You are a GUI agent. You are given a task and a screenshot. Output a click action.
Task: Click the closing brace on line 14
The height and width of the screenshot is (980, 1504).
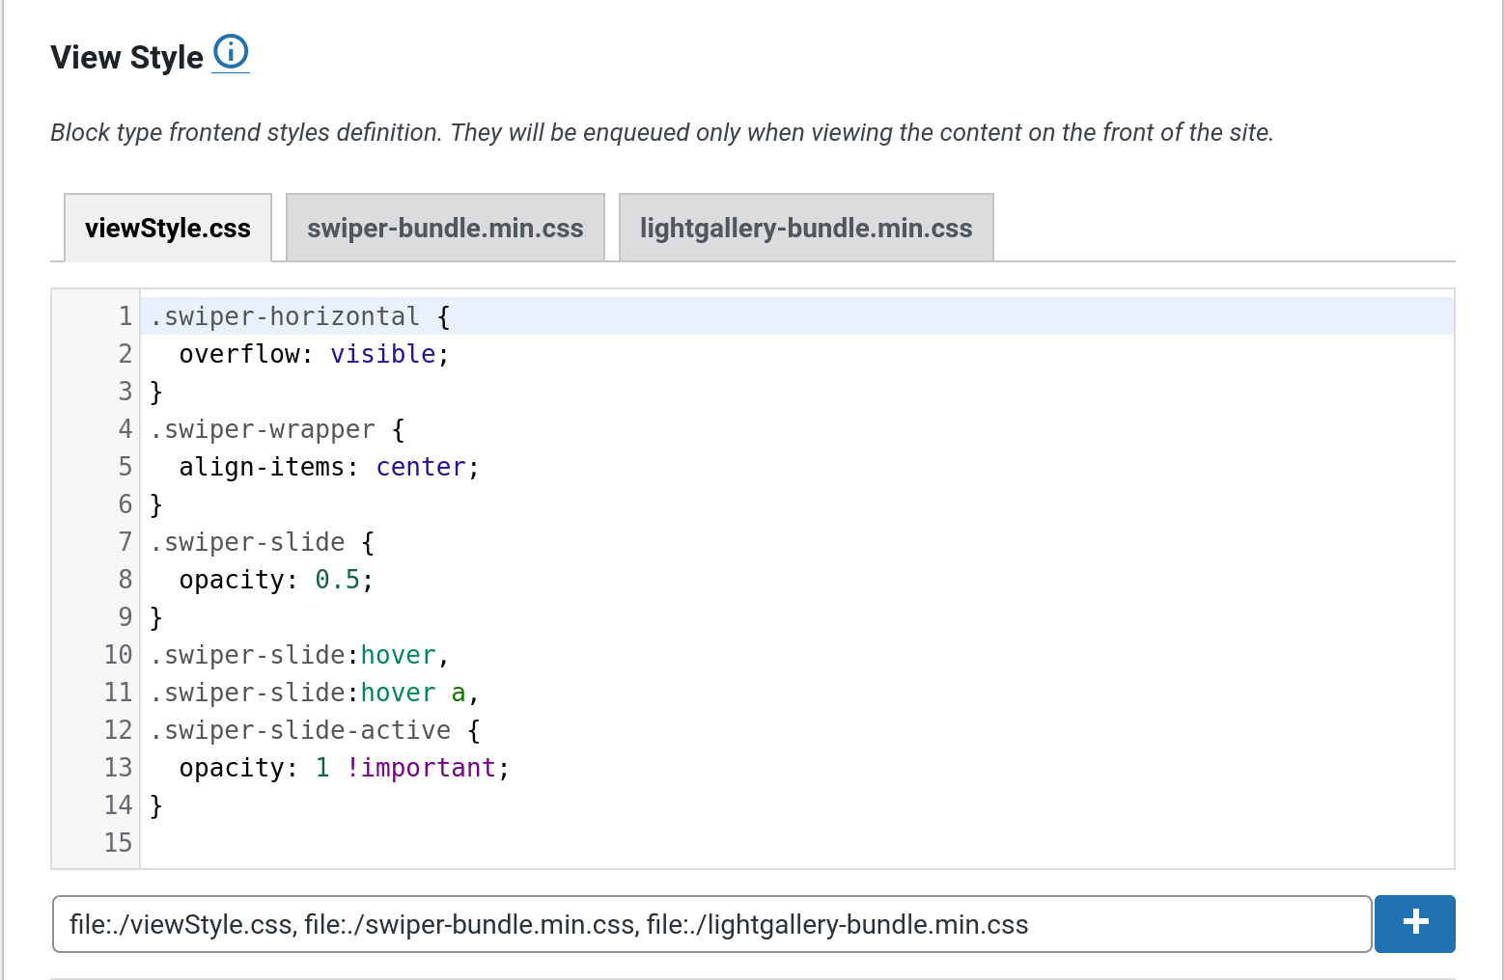pos(156,805)
